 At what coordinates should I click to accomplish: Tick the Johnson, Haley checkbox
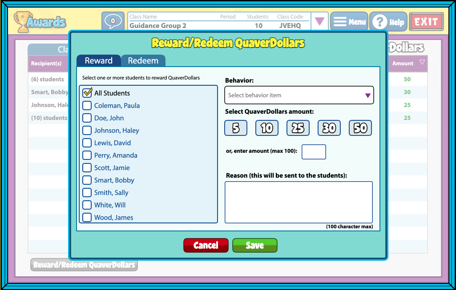[87, 130]
